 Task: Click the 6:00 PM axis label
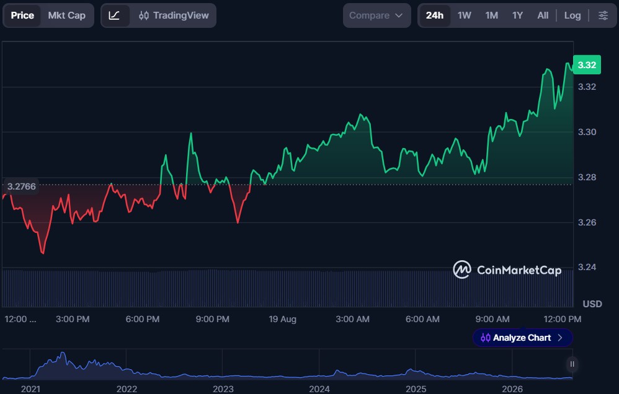click(143, 319)
